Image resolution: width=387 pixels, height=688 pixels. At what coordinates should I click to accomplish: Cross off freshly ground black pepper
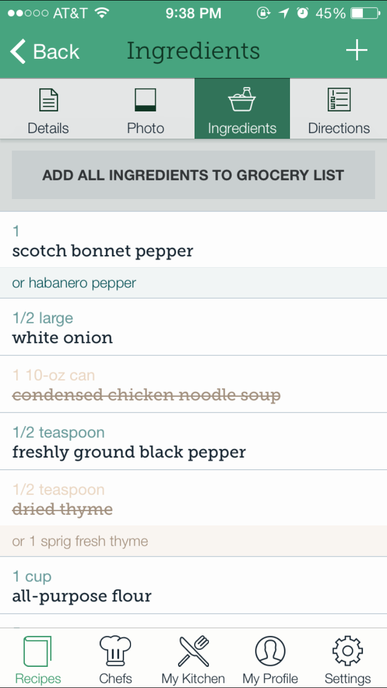pos(193,441)
